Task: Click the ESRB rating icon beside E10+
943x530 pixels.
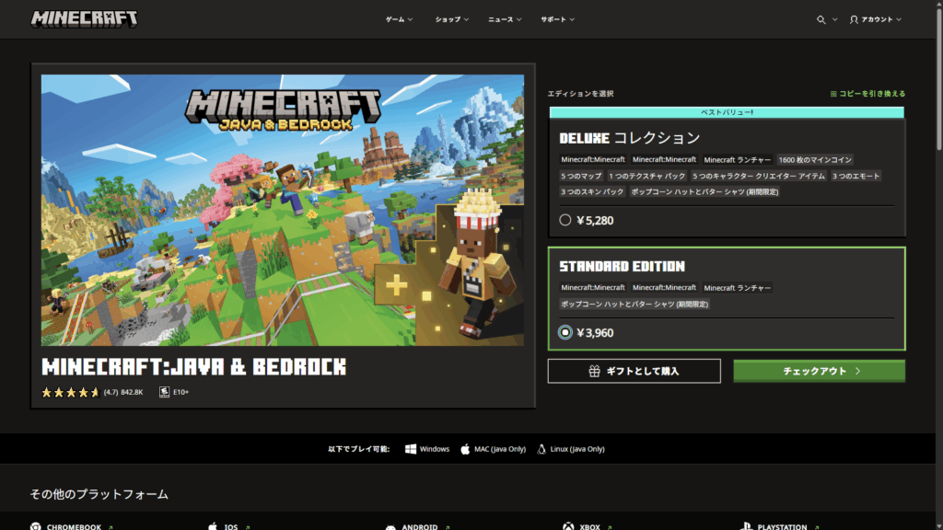Action: [164, 392]
